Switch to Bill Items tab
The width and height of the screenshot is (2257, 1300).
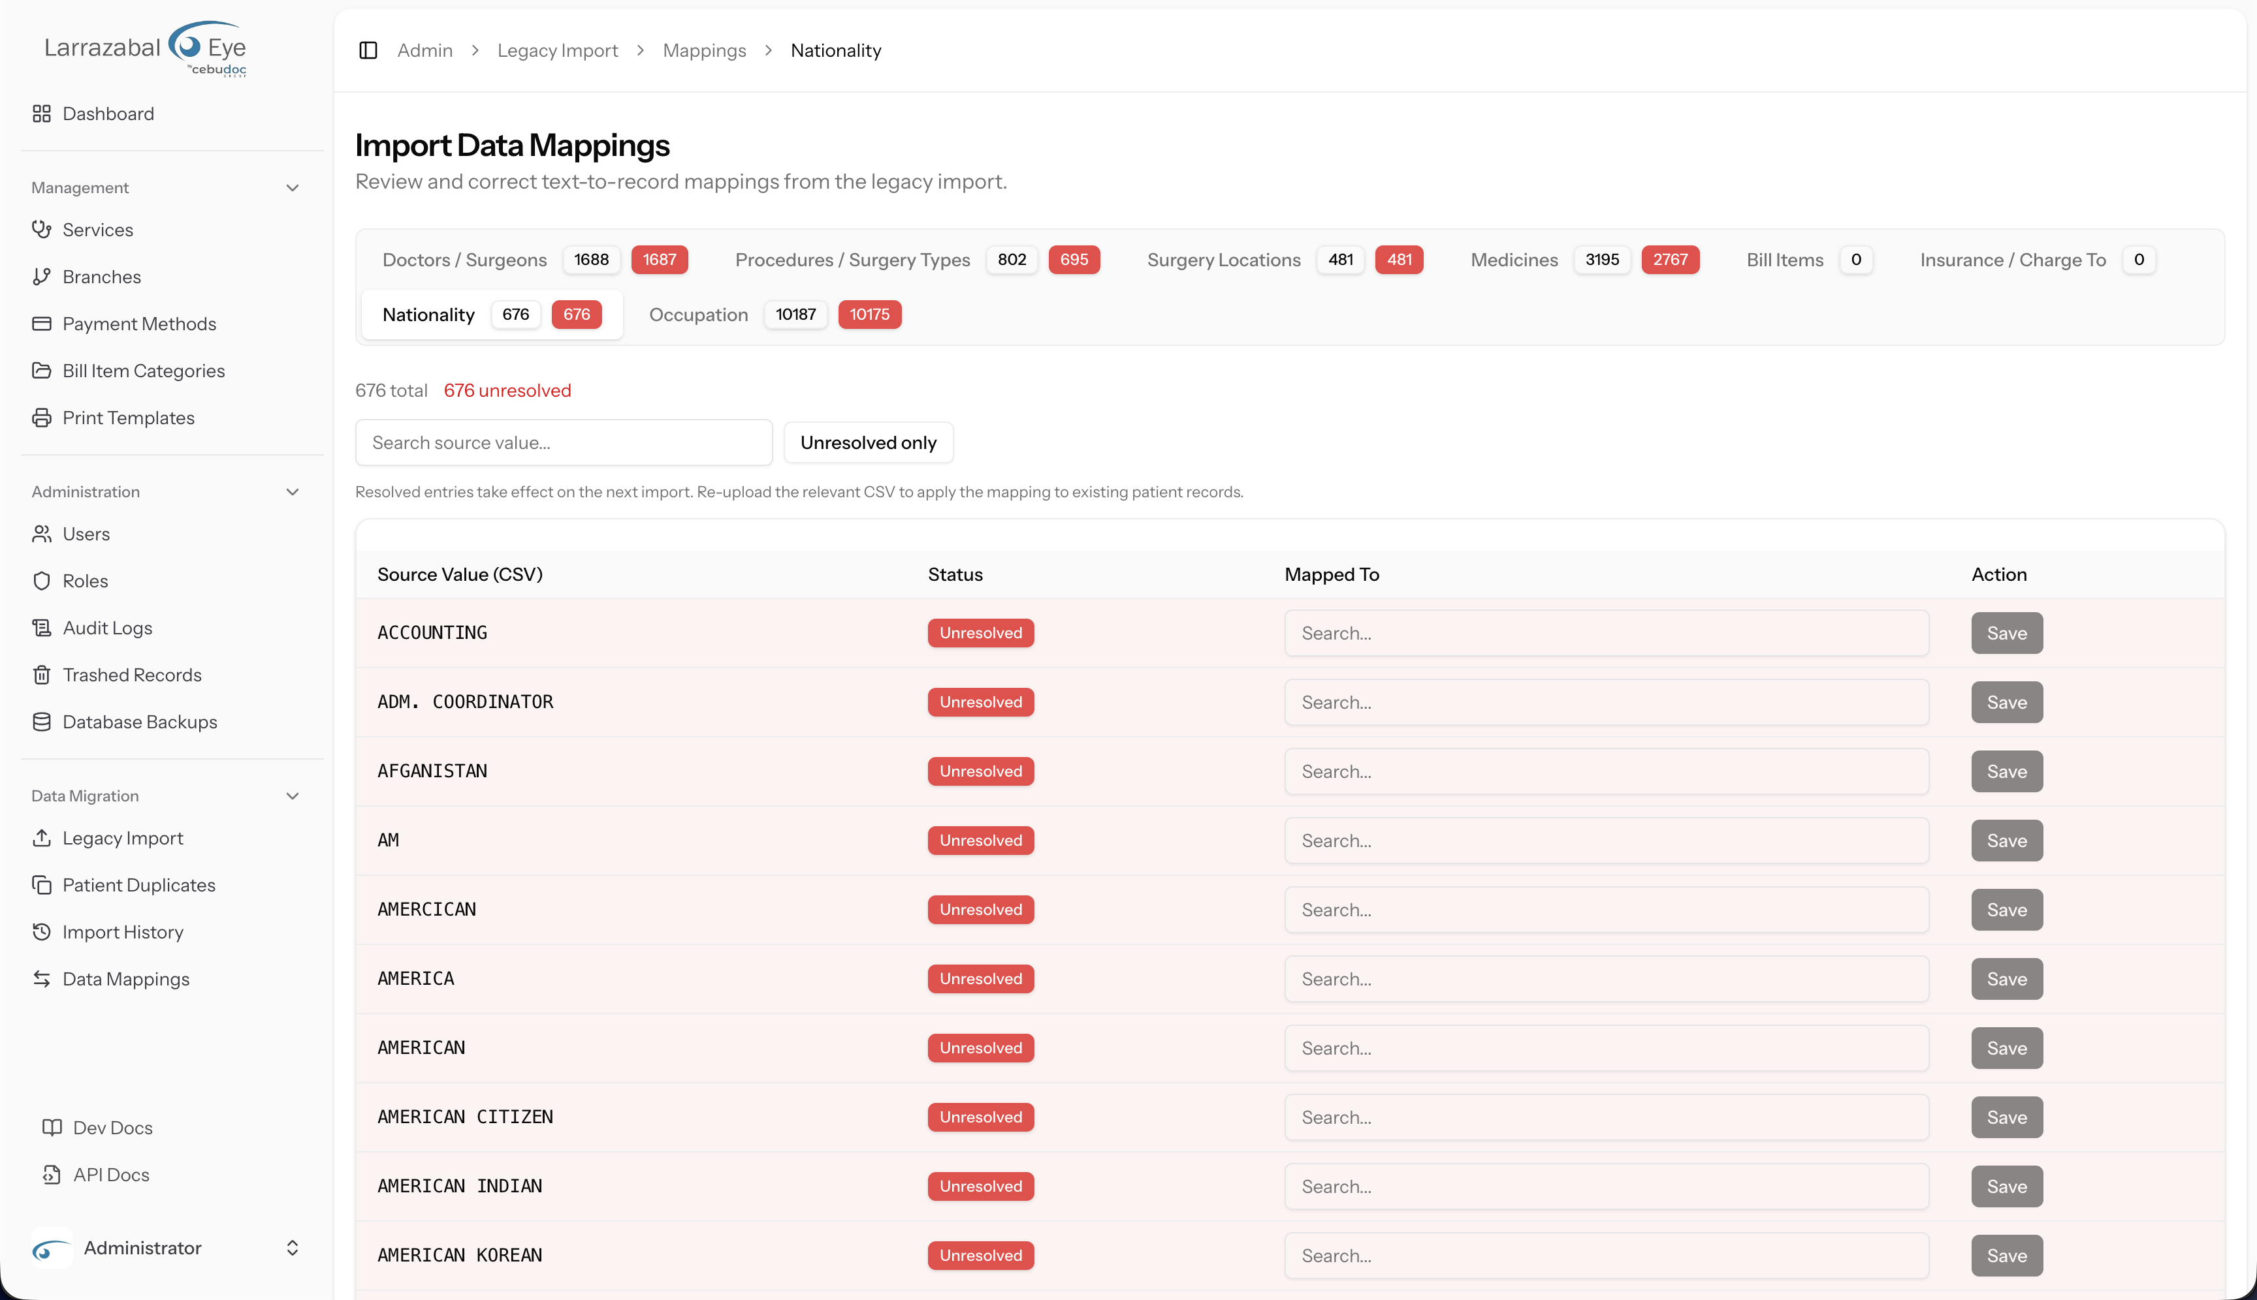(1810, 260)
